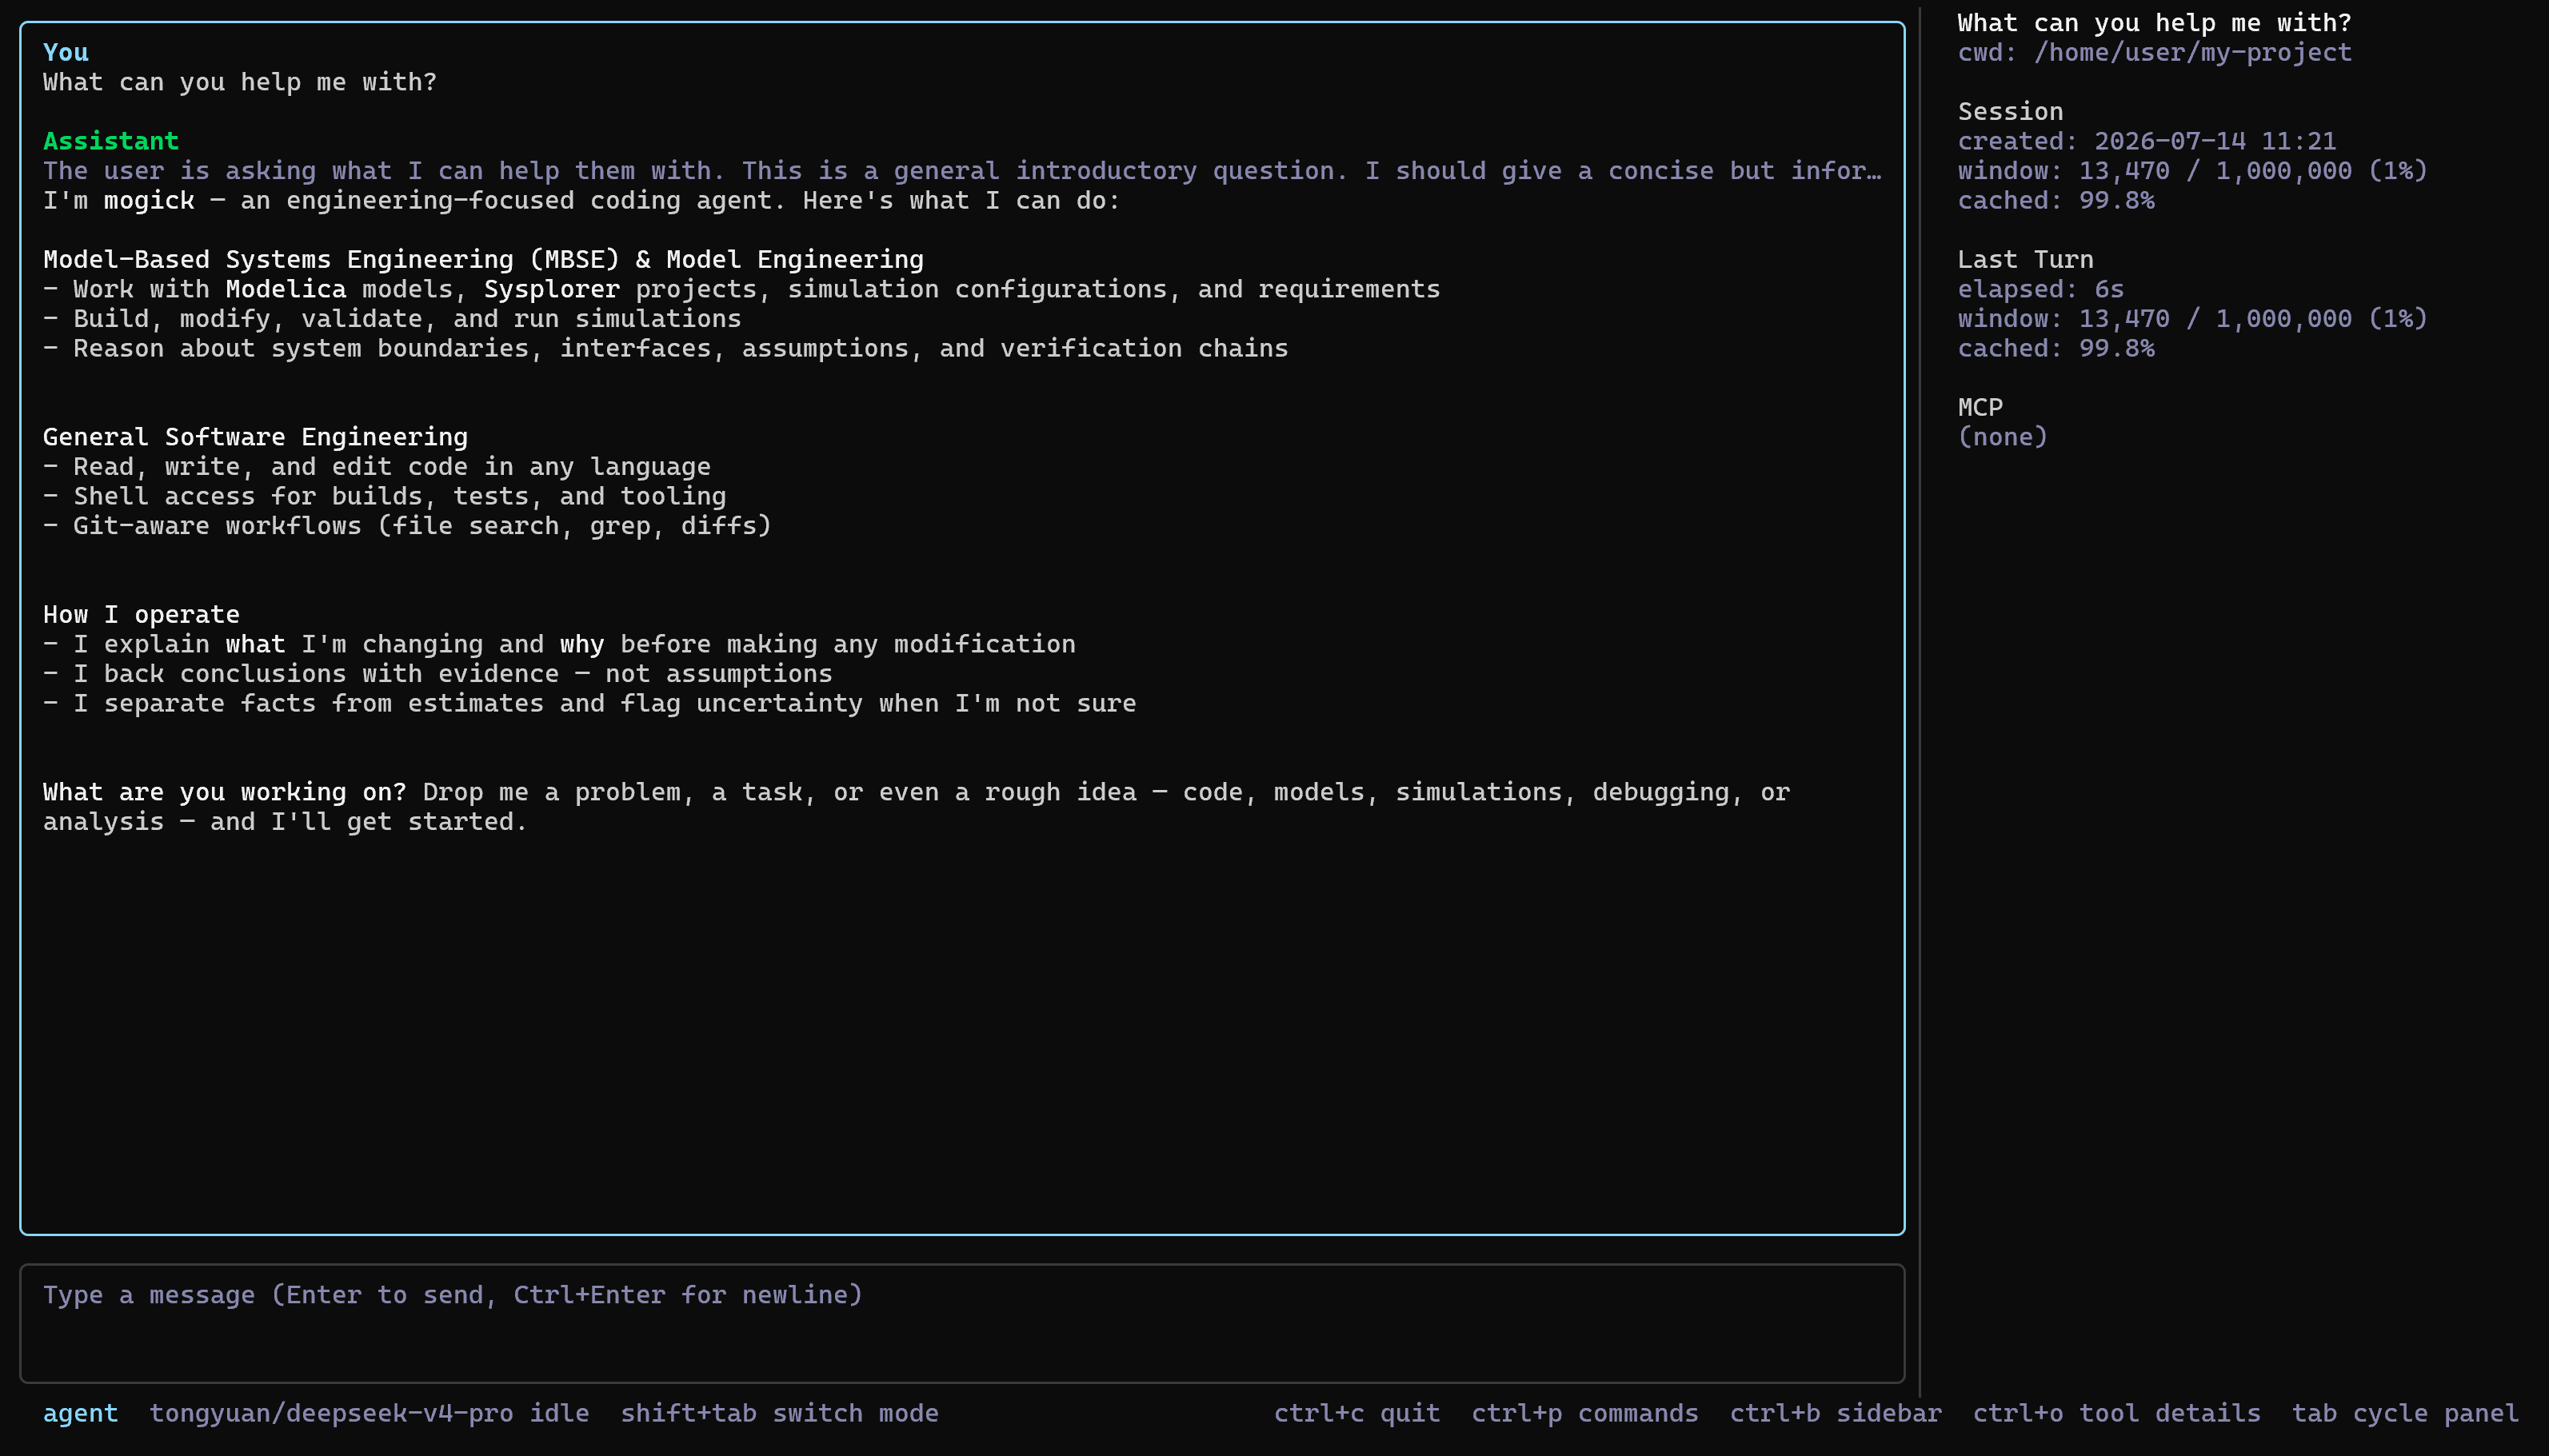Click the 'Model-Based Systems Engineering (MBSE)' heading
2549x1456 pixels.
click(x=483, y=259)
